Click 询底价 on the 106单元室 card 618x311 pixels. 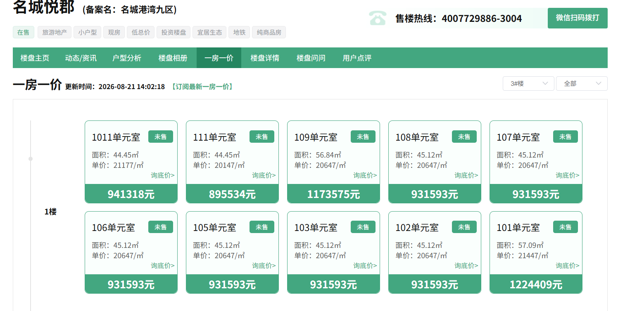click(x=163, y=266)
